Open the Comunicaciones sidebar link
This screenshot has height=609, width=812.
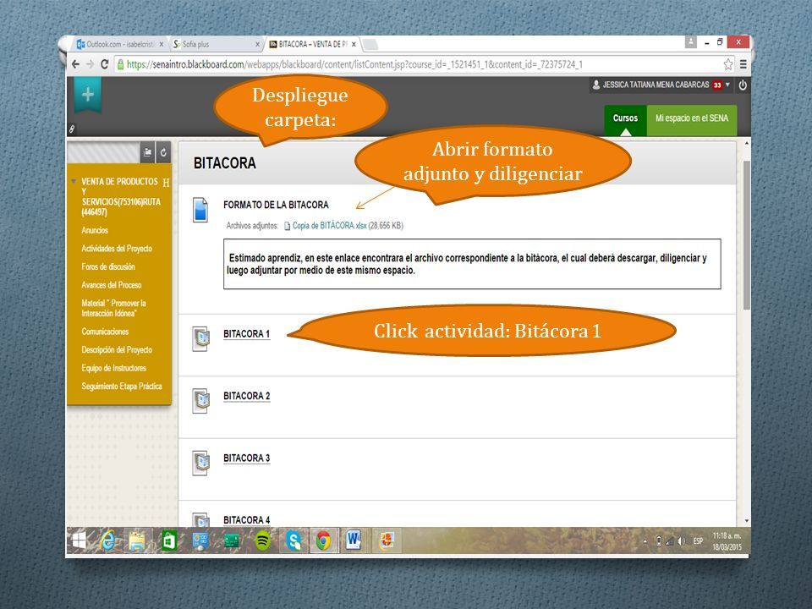pos(105,332)
